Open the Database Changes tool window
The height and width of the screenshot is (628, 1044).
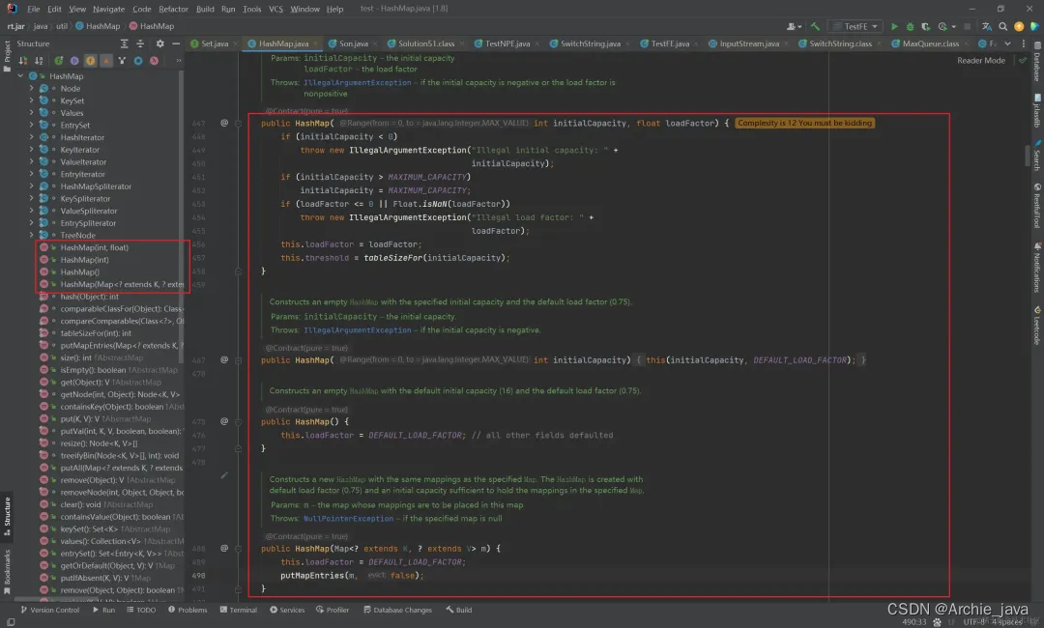(x=397, y=610)
